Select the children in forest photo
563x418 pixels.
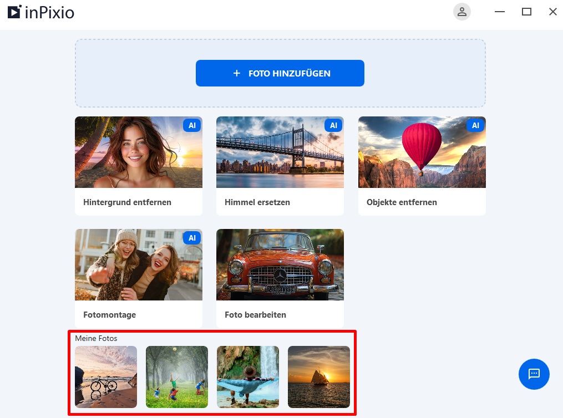pyautogui.click(x=176, y=377)
